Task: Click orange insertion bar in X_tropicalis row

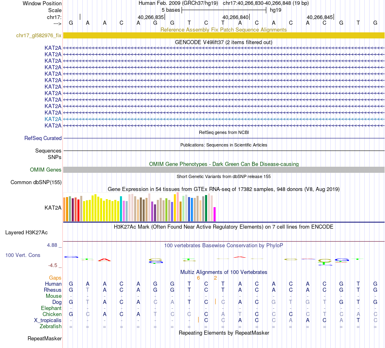Action: 199,320
